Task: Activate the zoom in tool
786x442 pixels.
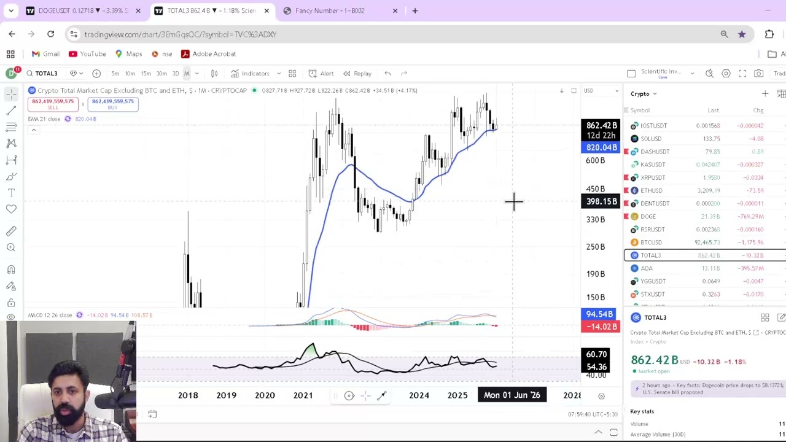Action: [11, 247]
